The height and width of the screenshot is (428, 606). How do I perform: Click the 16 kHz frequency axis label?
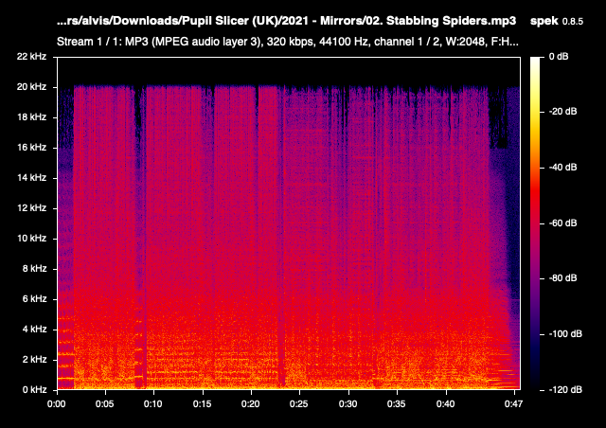point(31,148)
